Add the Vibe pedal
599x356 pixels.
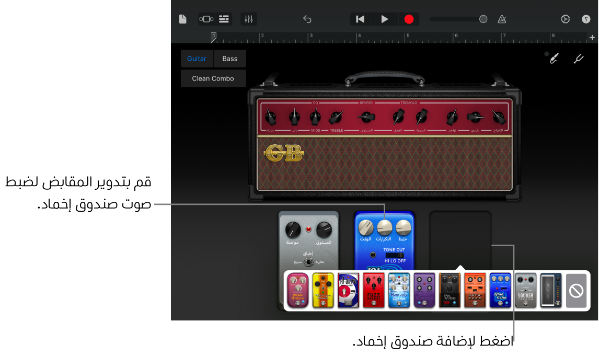click(450, 290)
